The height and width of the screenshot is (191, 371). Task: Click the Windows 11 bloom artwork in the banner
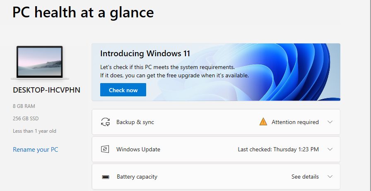(260, 72)
